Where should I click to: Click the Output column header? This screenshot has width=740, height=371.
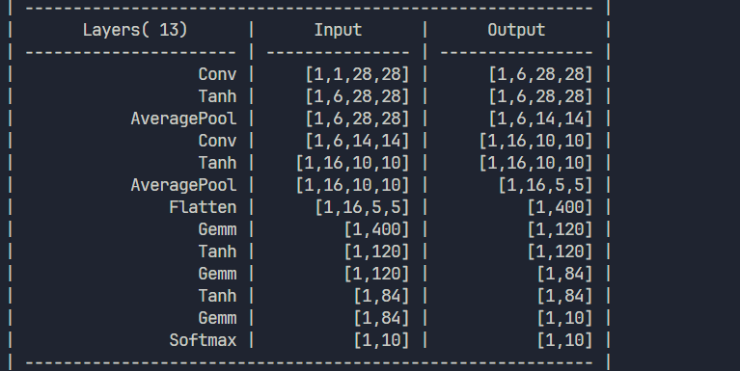pyautogui.click(x=516, y=30)
